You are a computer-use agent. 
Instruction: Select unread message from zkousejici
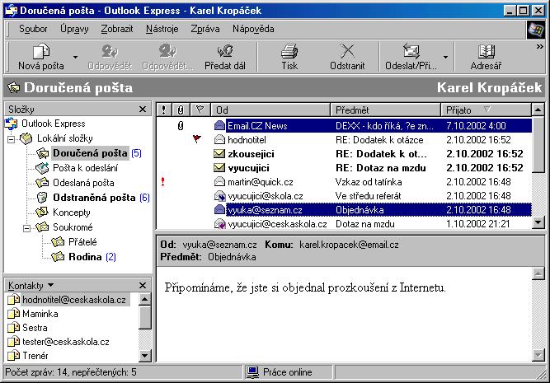[x=344, y=153]
